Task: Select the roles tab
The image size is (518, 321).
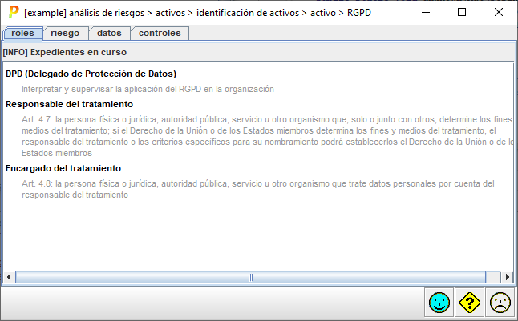Action: pos(22,33)
